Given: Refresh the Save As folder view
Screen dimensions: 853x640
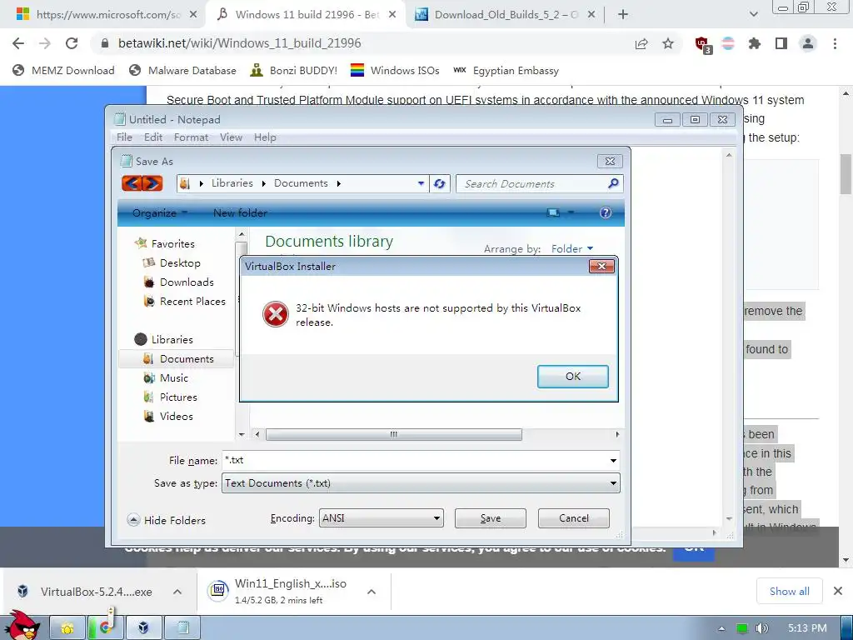Looking at the screenshot, I should 440,184.
